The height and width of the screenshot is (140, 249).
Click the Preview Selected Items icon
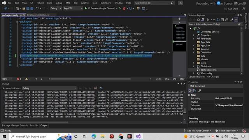click(236, 20)
